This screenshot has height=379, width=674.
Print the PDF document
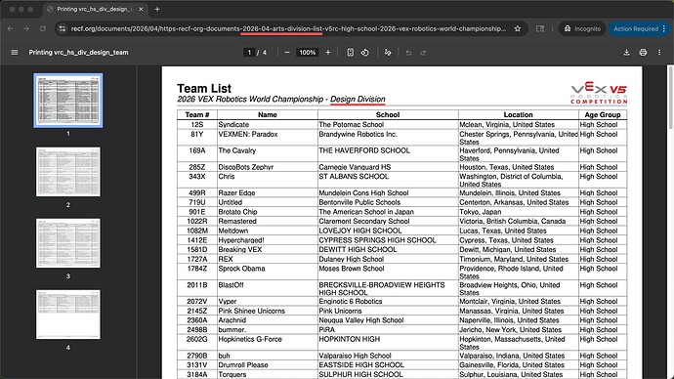point(643,53)
